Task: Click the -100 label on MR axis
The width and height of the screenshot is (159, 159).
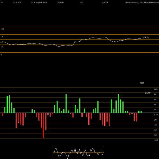Action: coord(156,140)
